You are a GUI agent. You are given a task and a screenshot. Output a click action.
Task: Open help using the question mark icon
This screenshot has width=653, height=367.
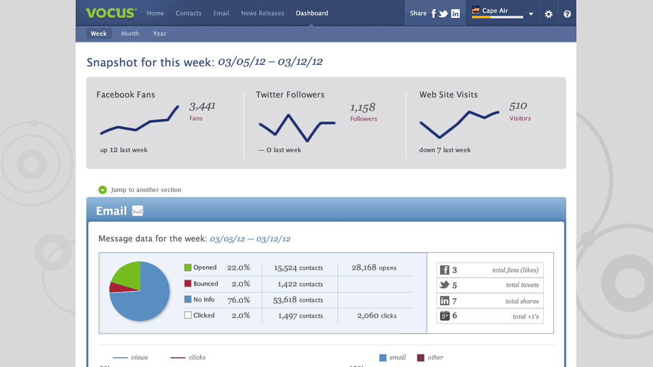tap(567, 13)
